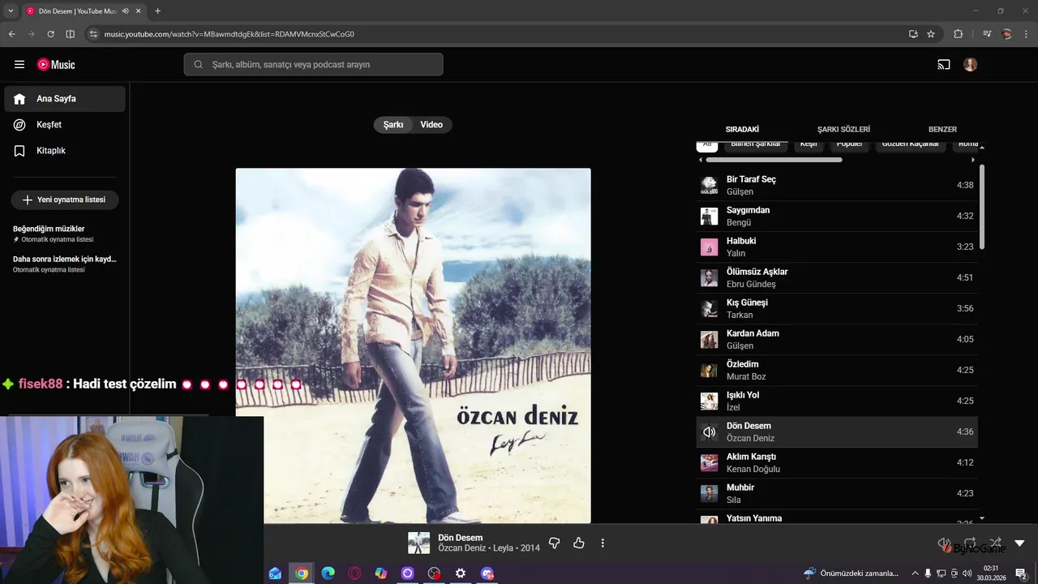1038x584 pixels.
Task: Open Discord from the taskbar
Action: click(487, 573)
